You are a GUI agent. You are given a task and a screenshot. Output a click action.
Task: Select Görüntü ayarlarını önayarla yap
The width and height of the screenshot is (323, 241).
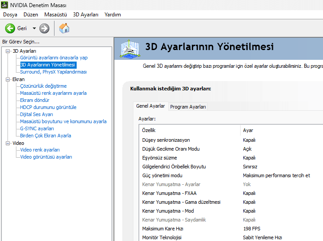[x=54, y=58]
